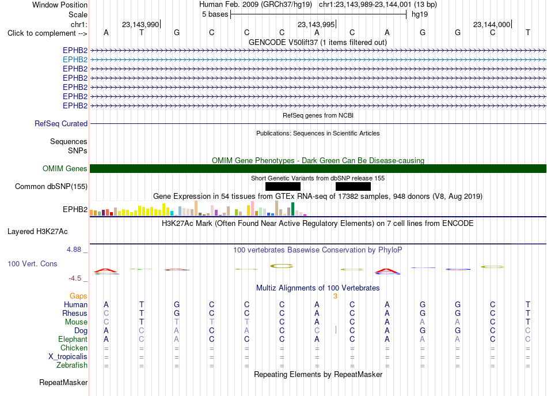Click the Window Position label

point(60,5)
